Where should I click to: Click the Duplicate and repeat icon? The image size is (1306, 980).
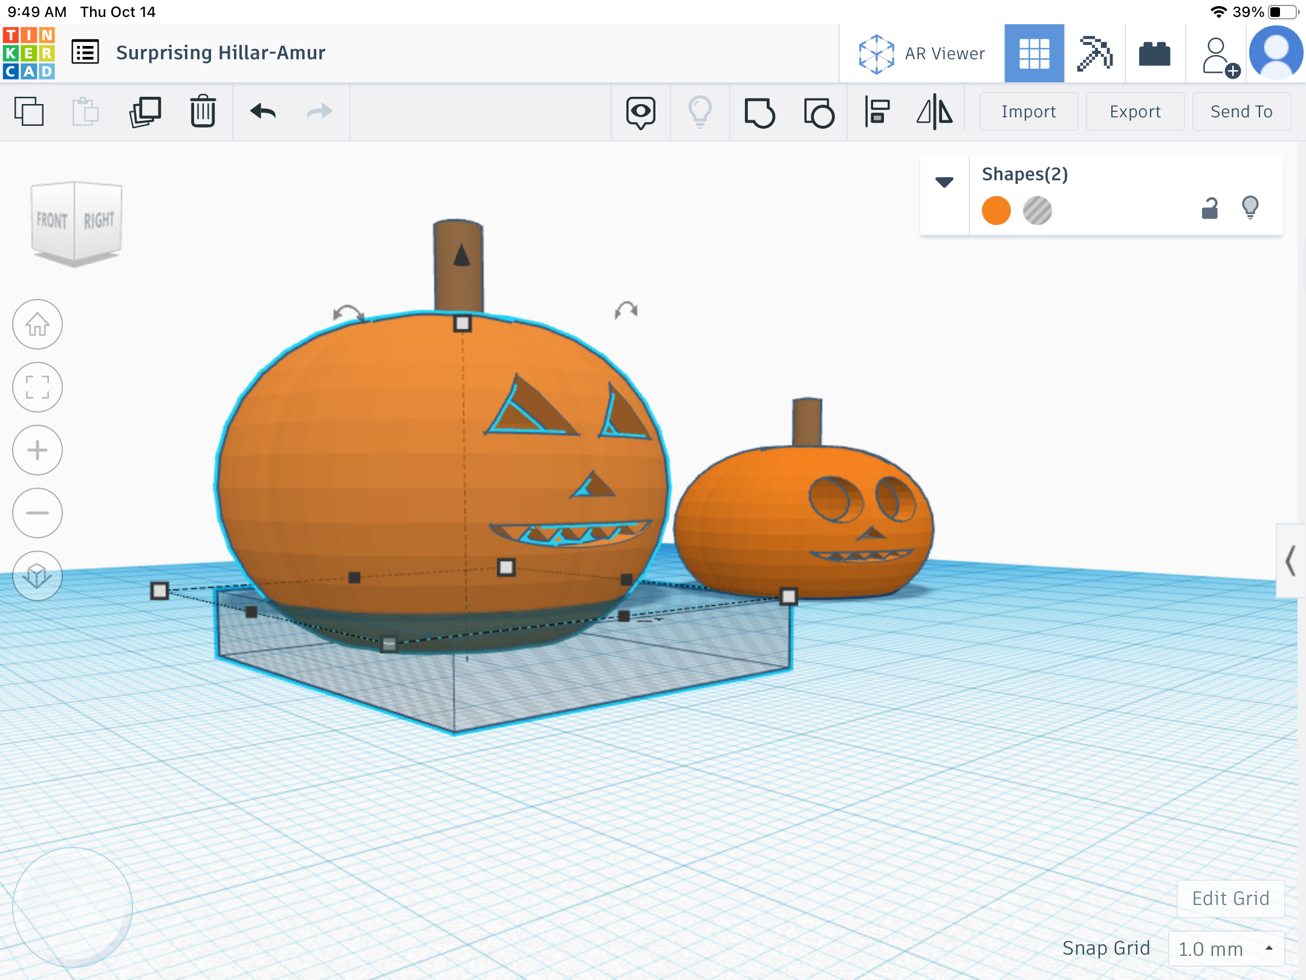(x=145, y=112)
